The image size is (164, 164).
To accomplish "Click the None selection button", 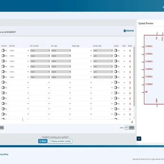I will [x=132, y=127].
